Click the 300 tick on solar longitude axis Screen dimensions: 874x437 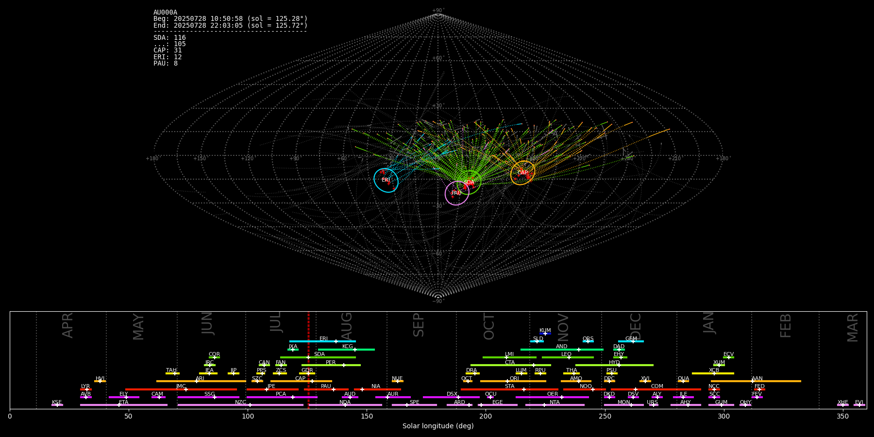click(x=723, y=416)
